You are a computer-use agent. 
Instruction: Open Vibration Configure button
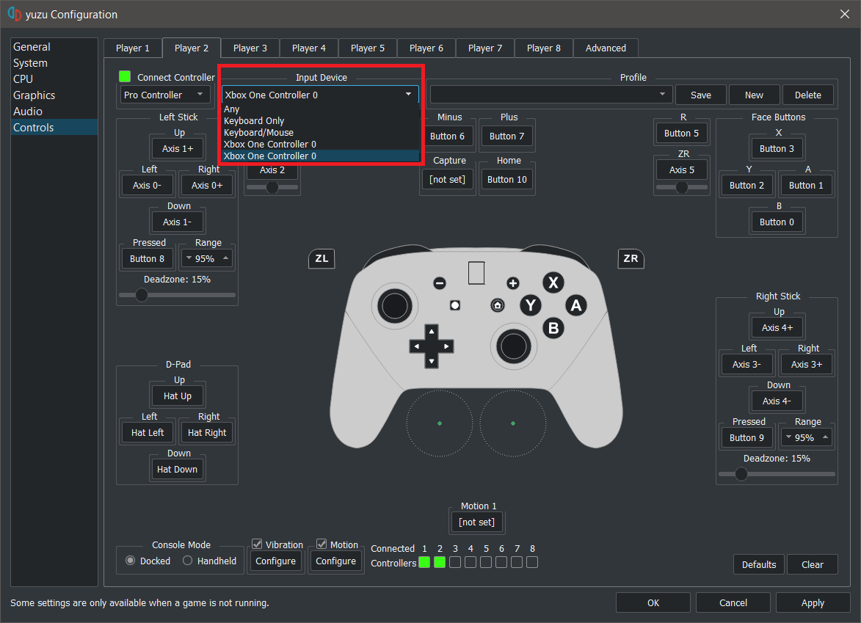coord(275,561)
